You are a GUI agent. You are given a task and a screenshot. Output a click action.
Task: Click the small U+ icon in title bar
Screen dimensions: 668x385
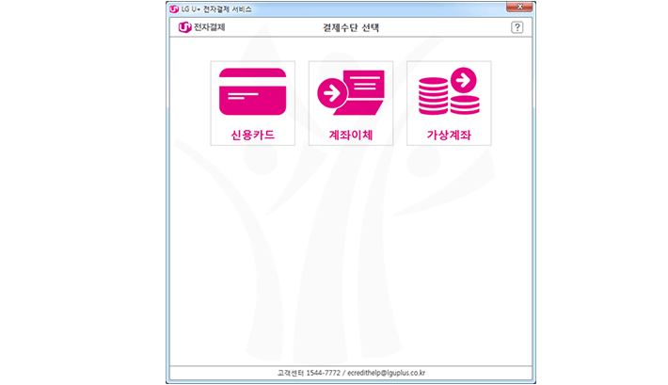tap(173, 8)
